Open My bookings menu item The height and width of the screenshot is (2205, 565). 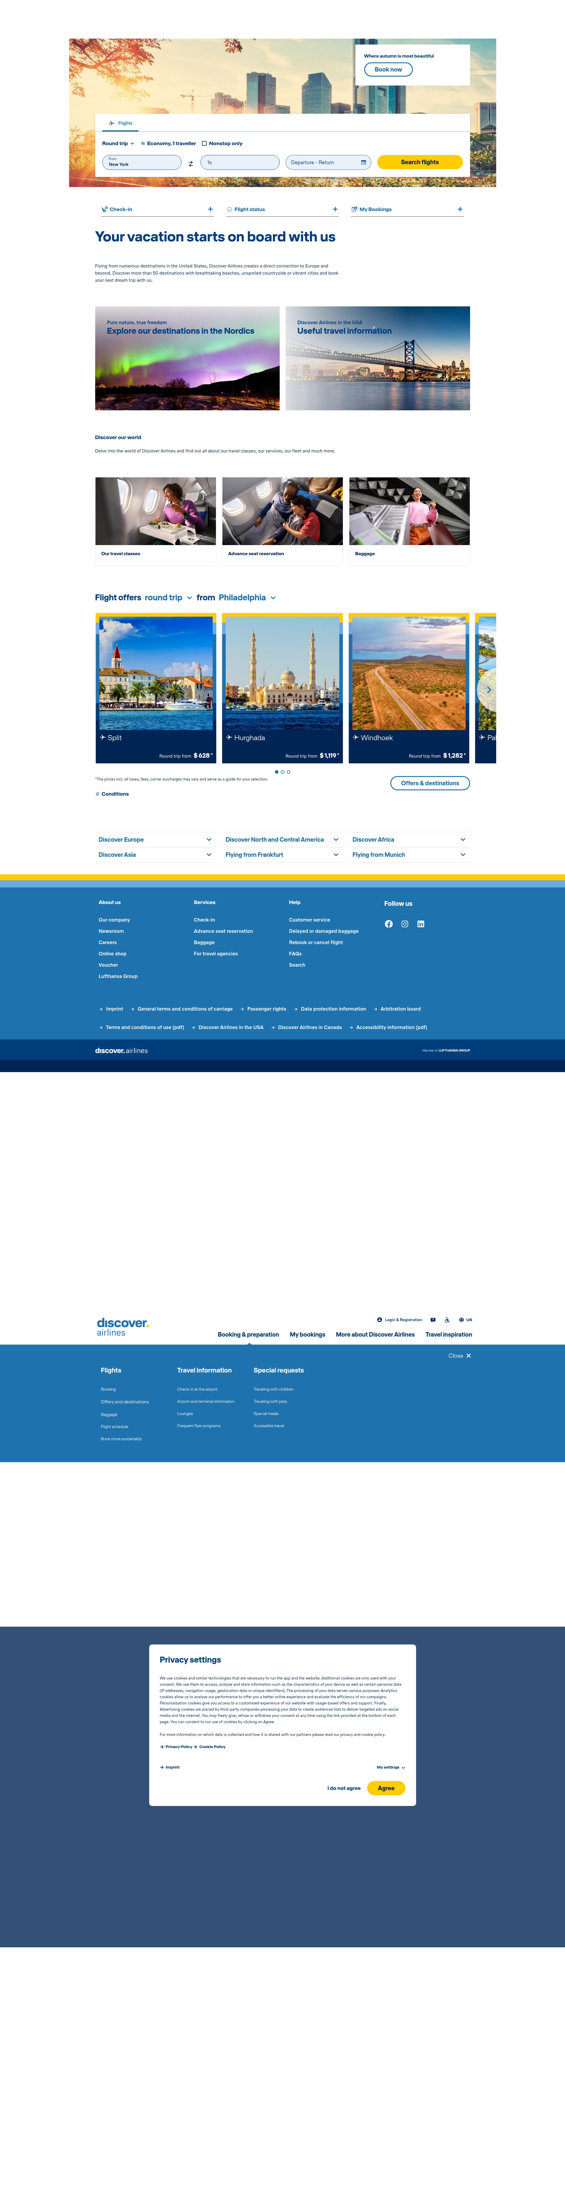(308, 1335)
